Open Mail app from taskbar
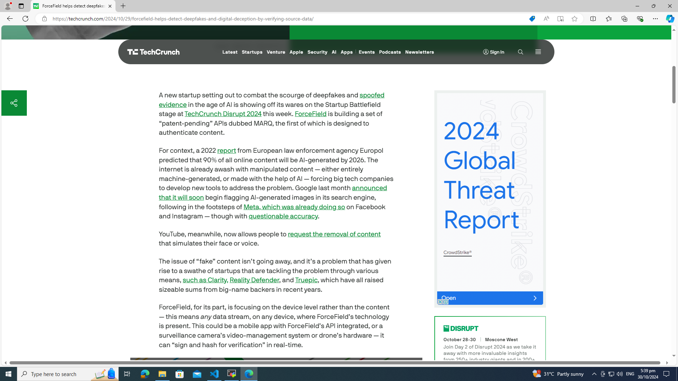Screen dimensions: 678x381 coord(197,374)
